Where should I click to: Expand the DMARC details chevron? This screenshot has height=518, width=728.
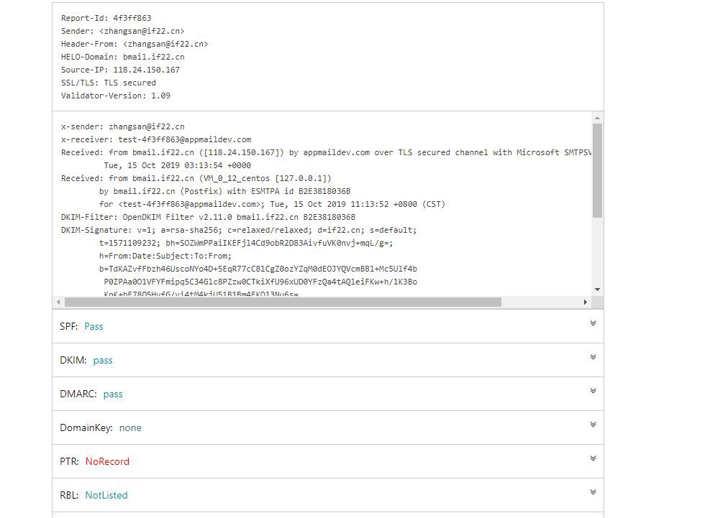click(593, 391)
